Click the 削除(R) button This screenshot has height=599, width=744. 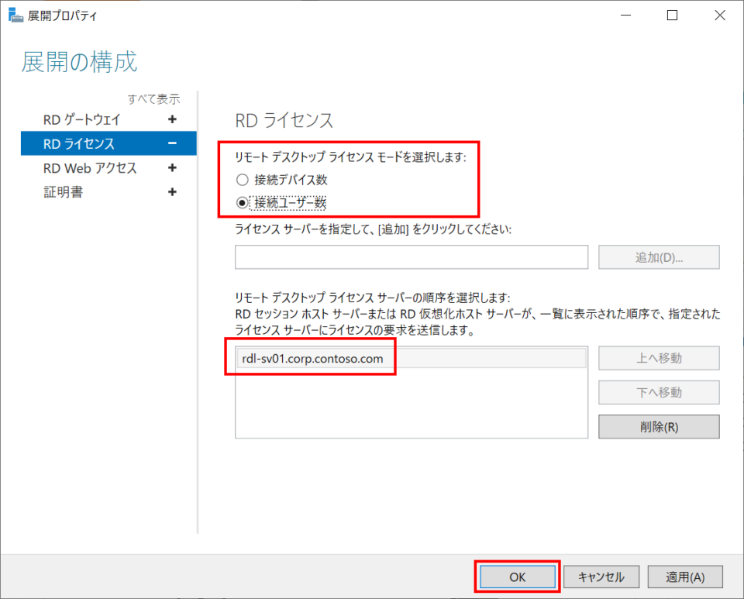pyautogui.click(x=659, y=427)
